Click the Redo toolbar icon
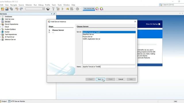Screen dimensions: 184x103 21,9
